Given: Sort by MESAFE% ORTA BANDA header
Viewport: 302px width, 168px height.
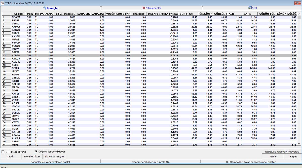Looking at the screenshot, I should 163,14.
